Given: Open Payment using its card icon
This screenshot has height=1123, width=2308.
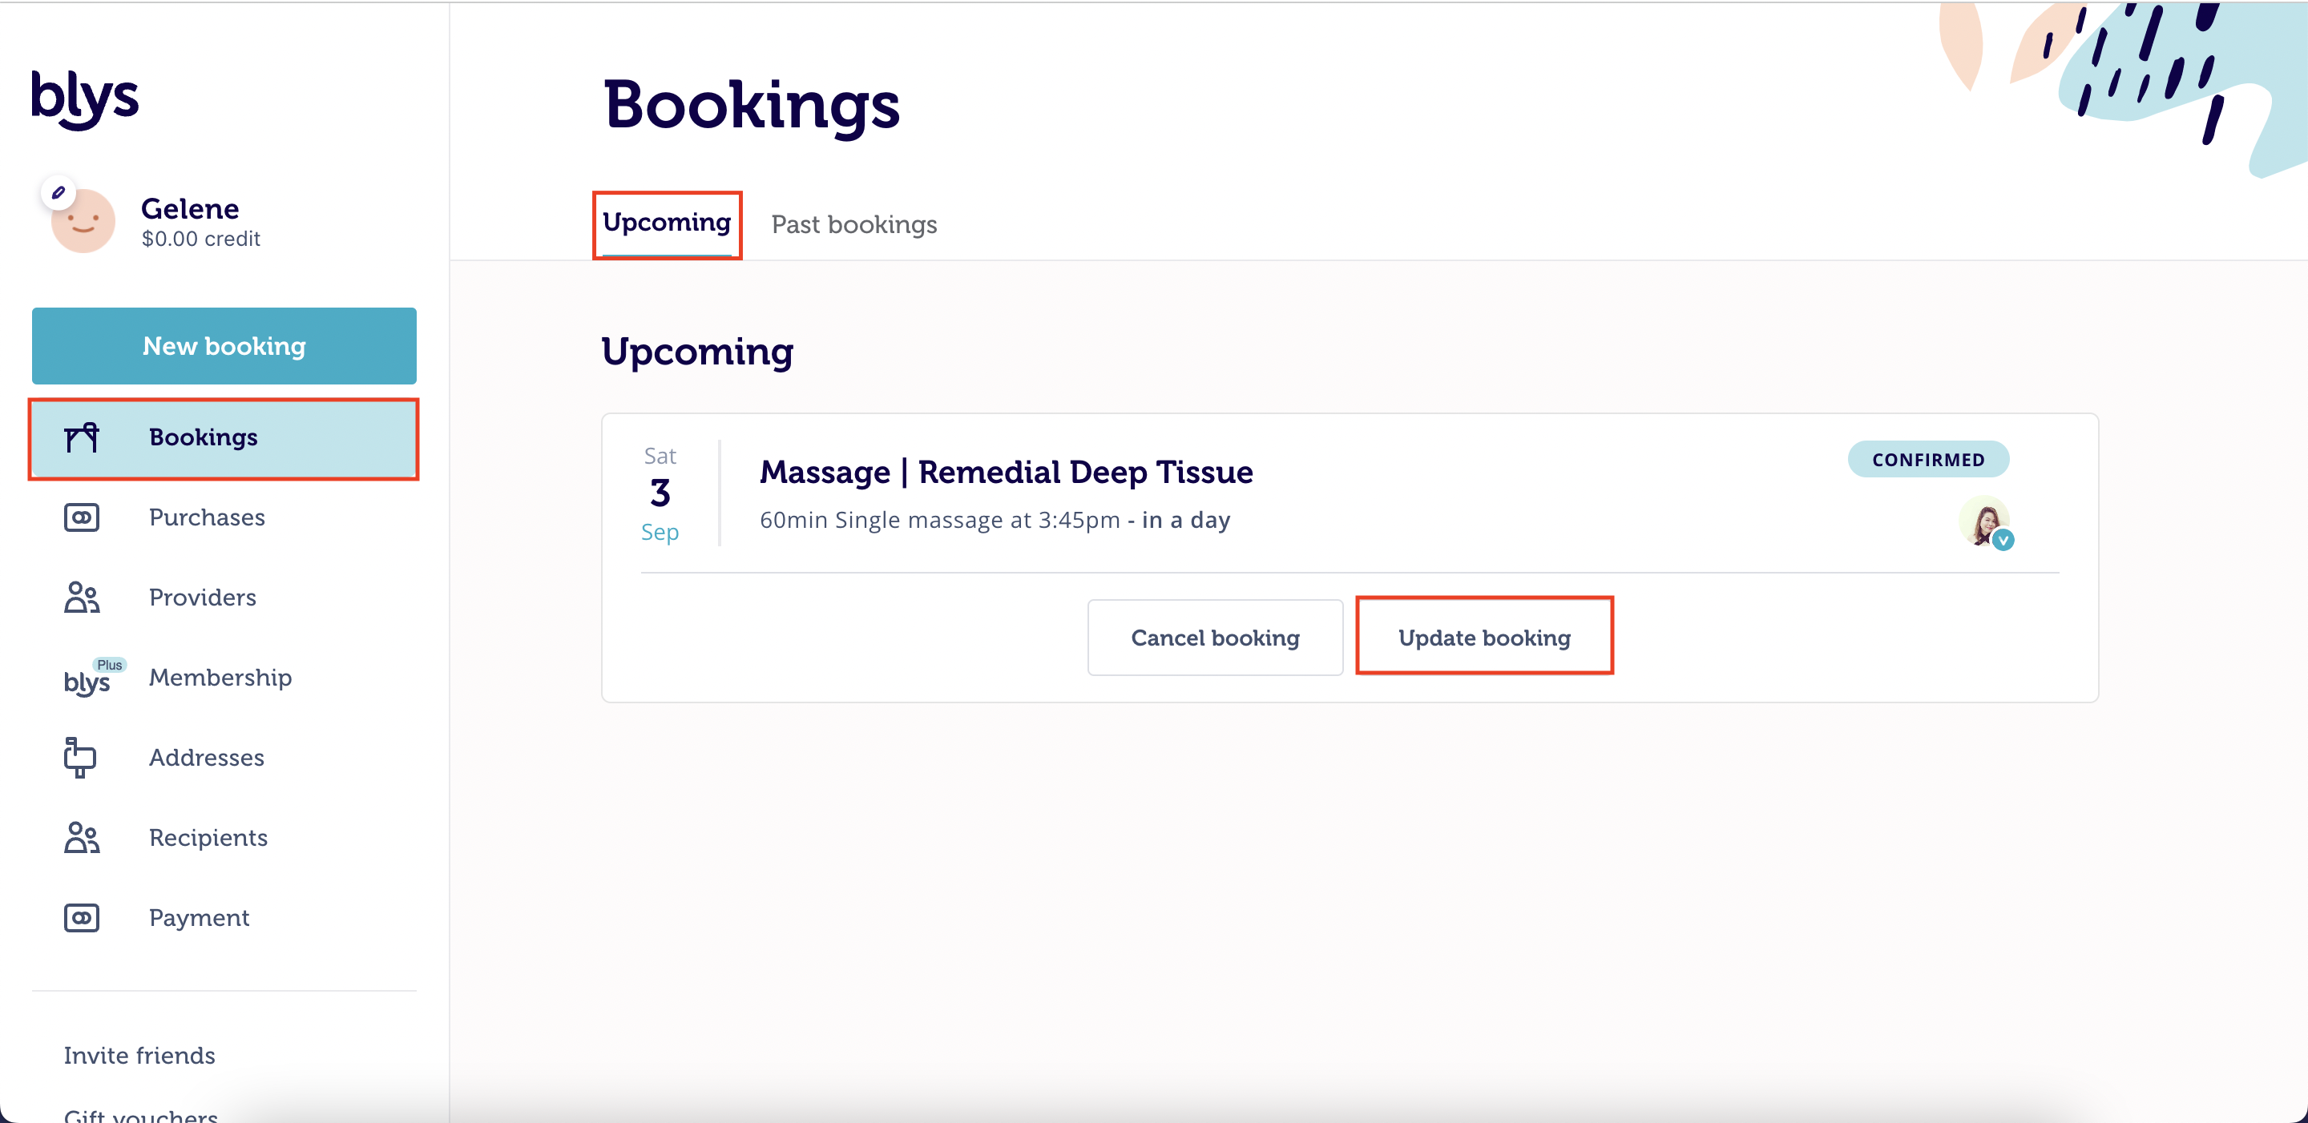Looking at the screenshot, I should tap(82, 917).
